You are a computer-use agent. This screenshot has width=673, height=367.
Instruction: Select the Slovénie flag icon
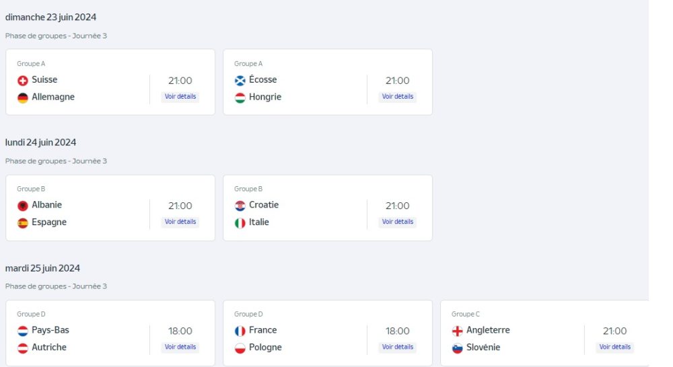click(x=457, y=348)
